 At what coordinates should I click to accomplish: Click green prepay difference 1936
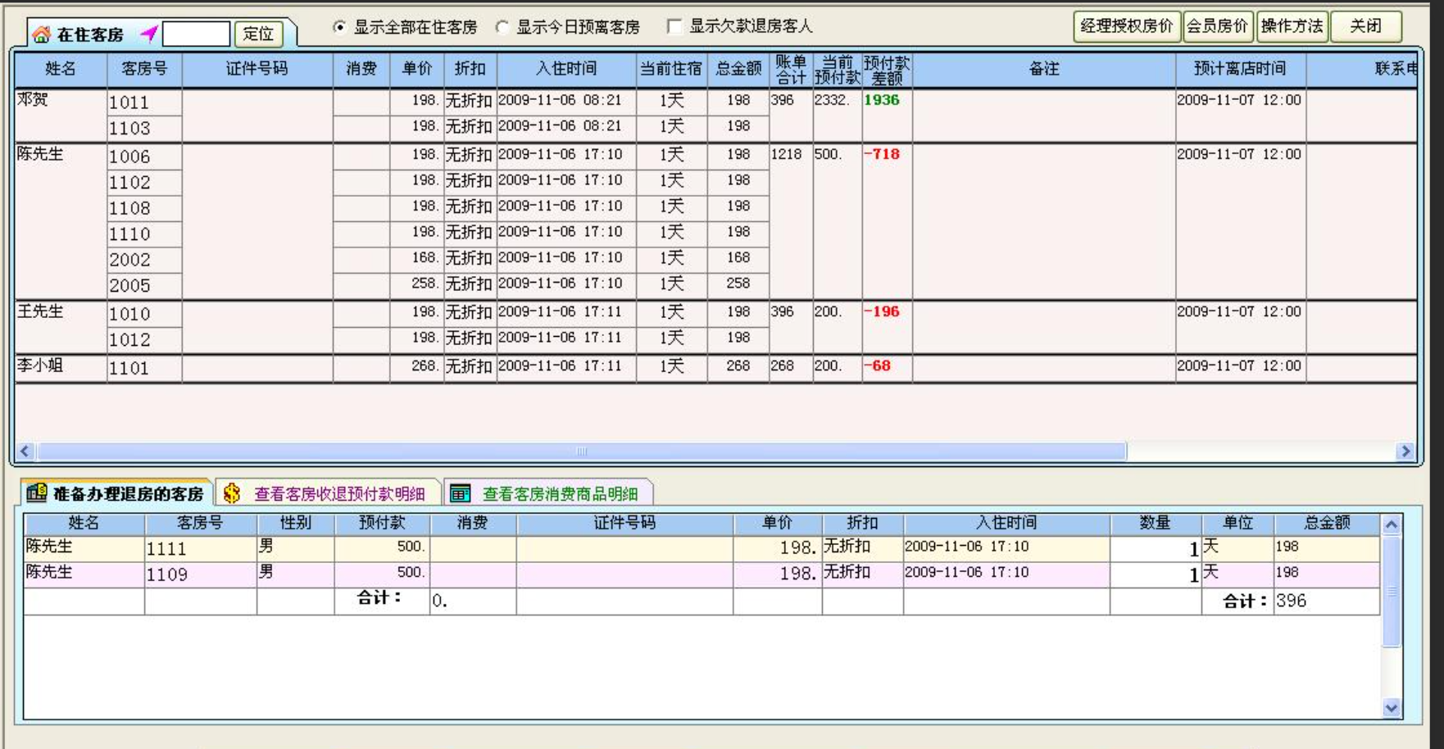click(882, 100)
